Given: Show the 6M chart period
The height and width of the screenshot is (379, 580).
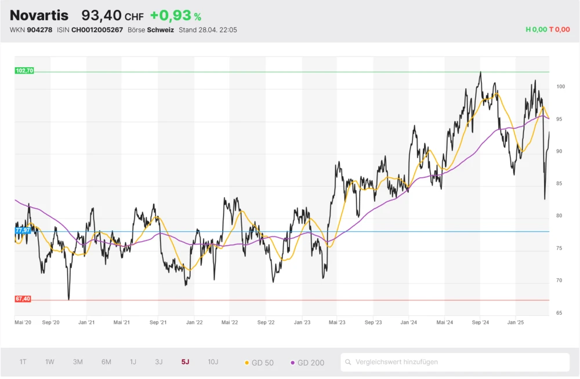Looking at the screenshot, I should pos(106,362).
